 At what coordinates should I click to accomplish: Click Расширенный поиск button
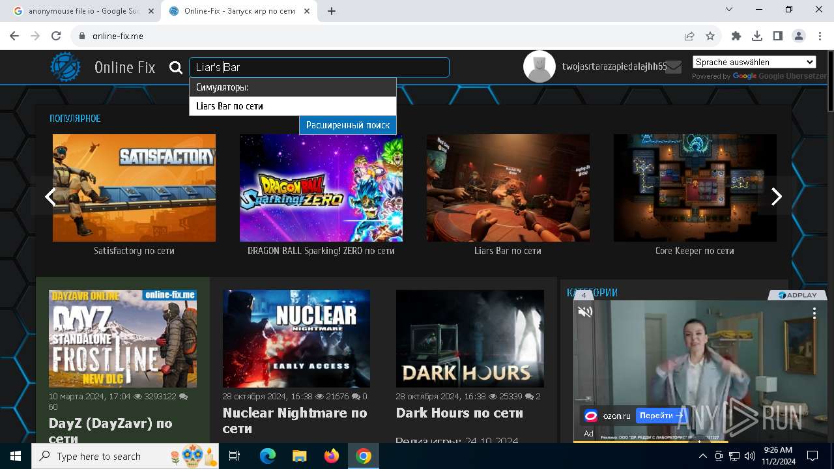point(348,125)
